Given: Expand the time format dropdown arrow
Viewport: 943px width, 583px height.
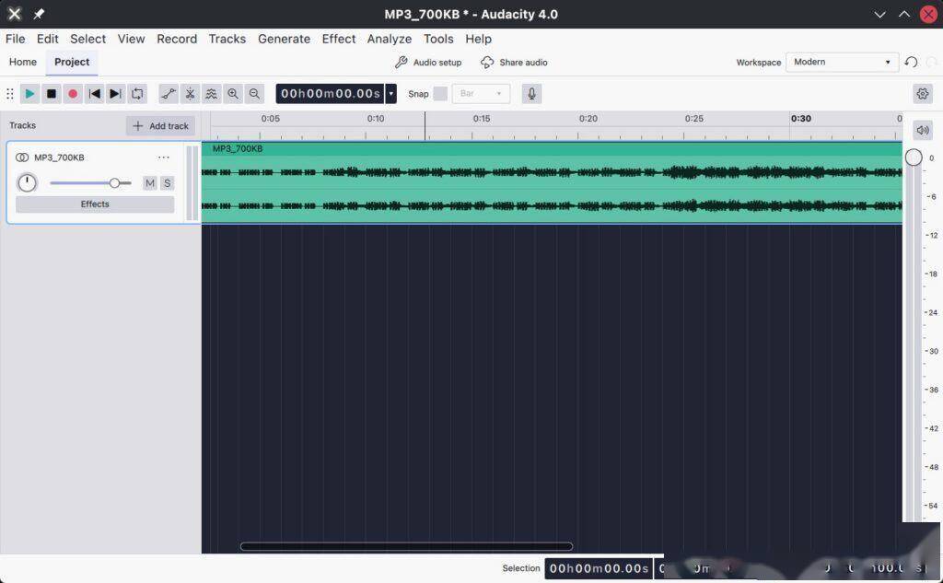Looking at the screenshot, I should tap(390, 94).
